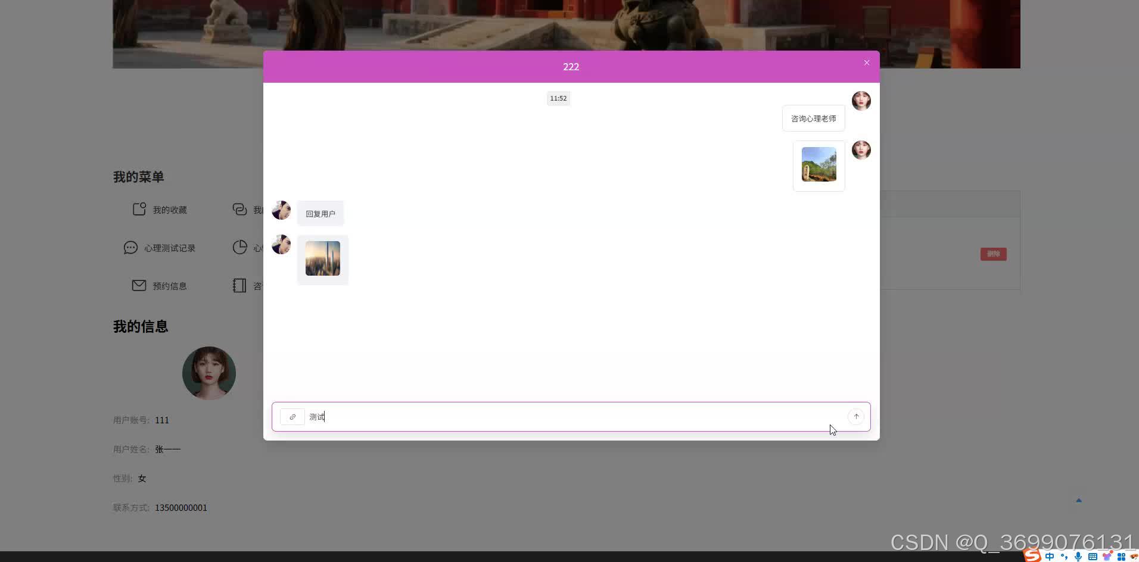
Task: Click the attachment link icon in chat input
Action: click(292, 417)
